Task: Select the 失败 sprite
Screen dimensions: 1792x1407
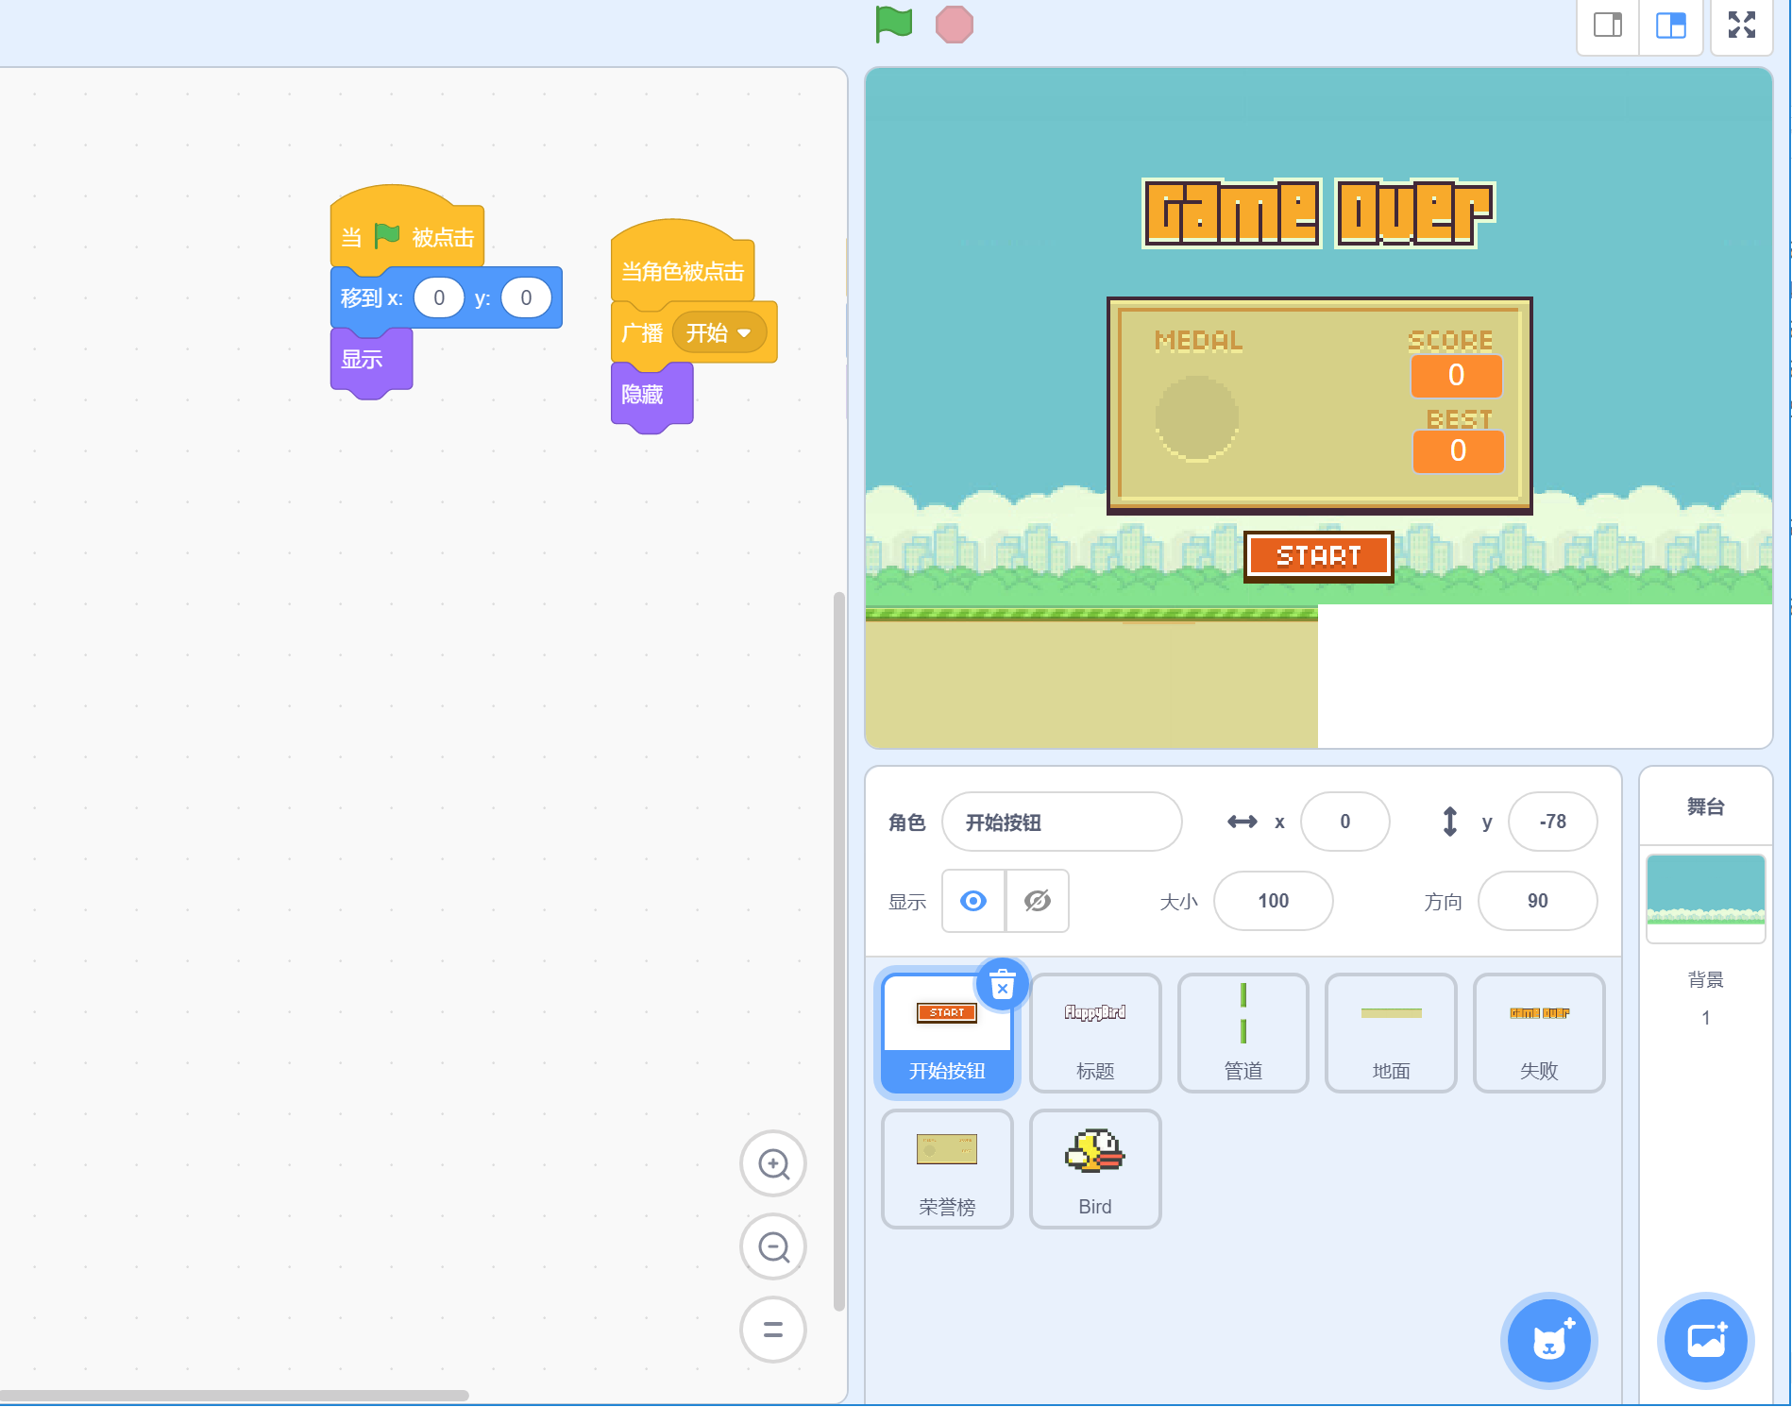Action: pos(1539,1034)
